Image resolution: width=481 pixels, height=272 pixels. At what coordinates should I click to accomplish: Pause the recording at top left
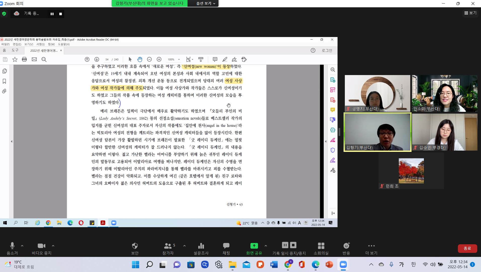(52, 14)
